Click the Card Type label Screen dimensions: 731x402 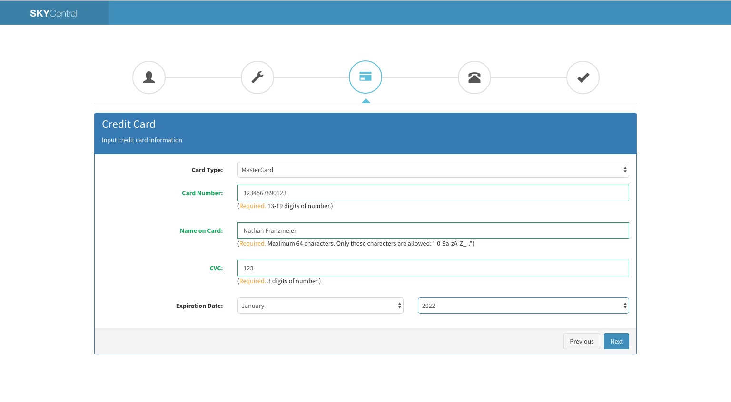[x=207, y=170]
